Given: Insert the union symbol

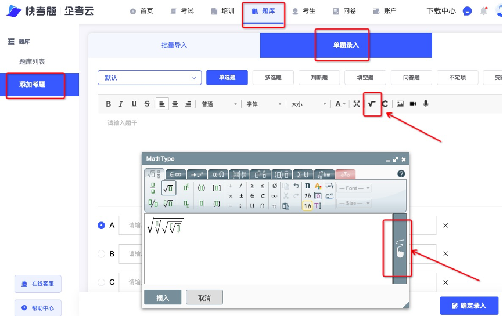Looking at the screenshot, I should (x=252, y=206).
